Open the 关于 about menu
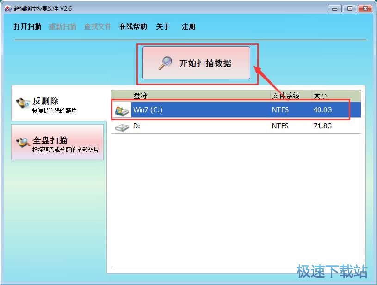The image size is (377, 285). point(163,26)
